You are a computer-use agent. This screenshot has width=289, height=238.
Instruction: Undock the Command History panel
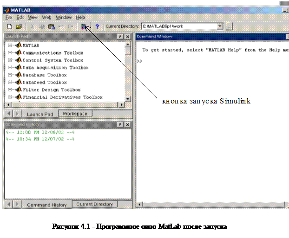pyautogui.click(x=120, y=124)
